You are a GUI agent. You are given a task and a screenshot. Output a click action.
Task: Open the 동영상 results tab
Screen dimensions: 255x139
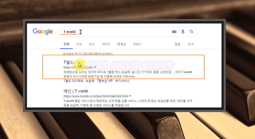(122, 44)
